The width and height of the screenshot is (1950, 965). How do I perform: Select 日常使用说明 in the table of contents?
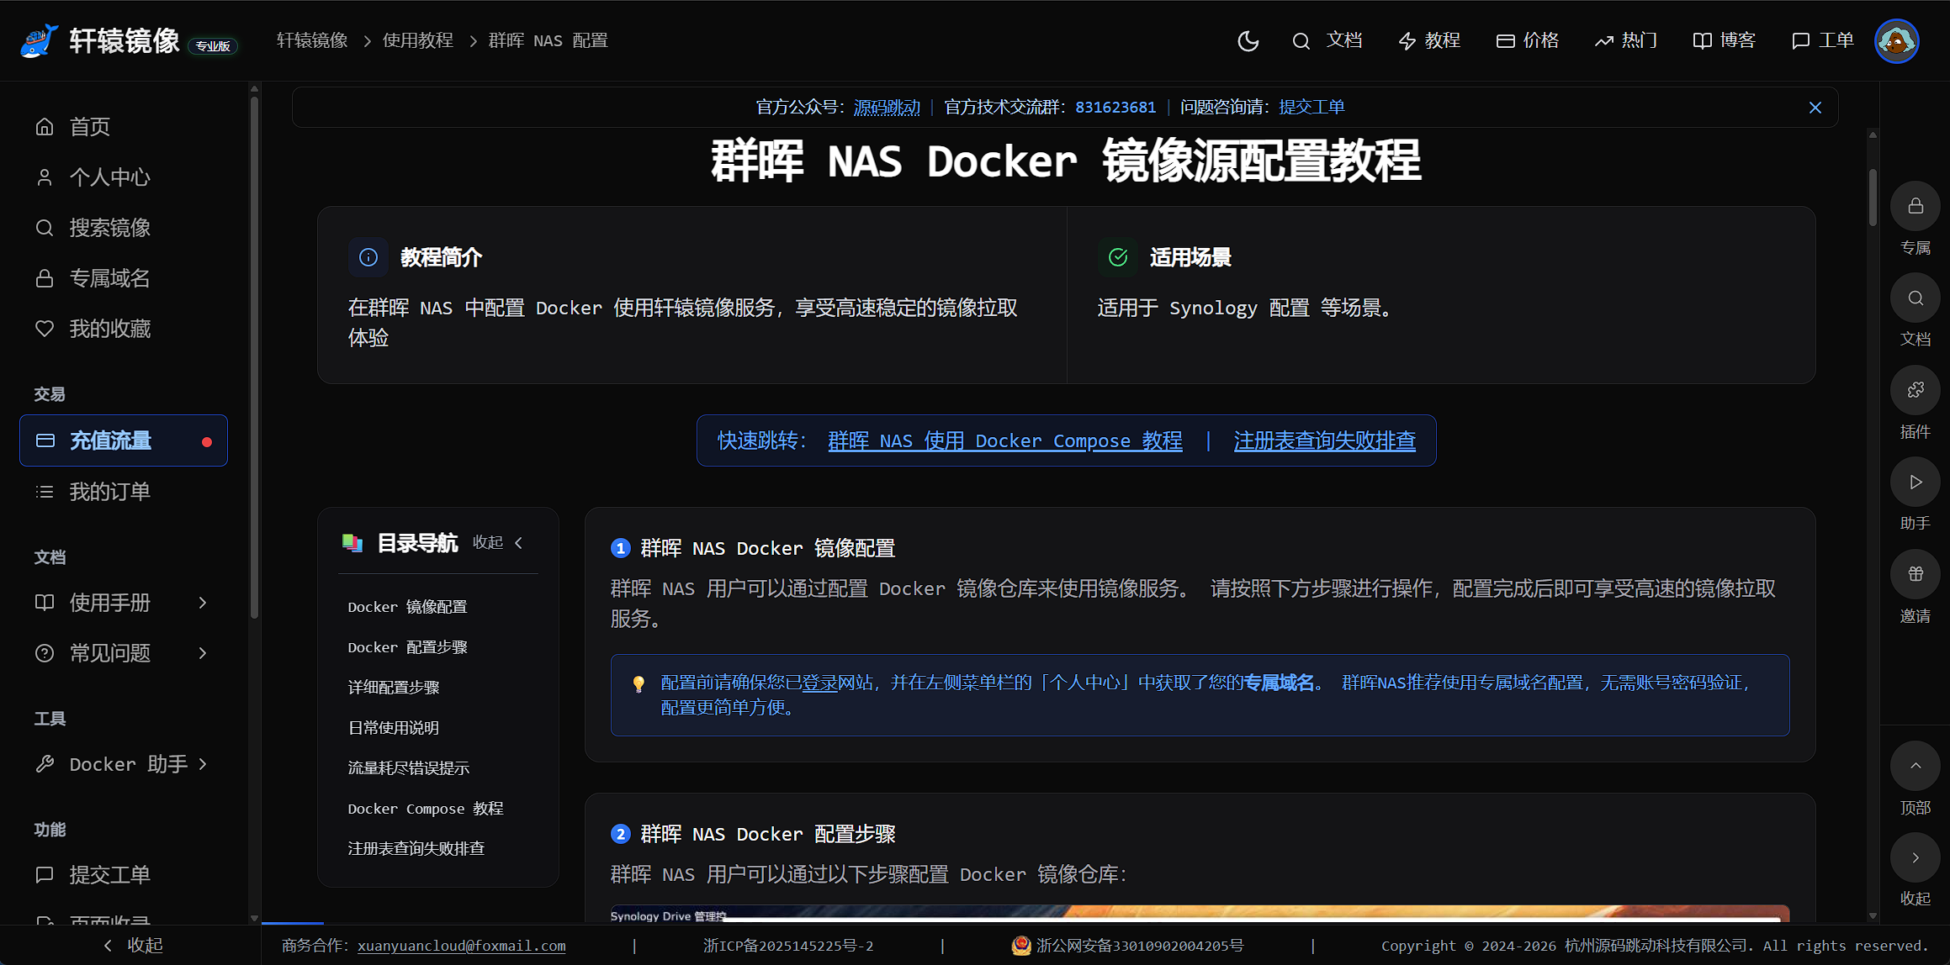point(394,728)
